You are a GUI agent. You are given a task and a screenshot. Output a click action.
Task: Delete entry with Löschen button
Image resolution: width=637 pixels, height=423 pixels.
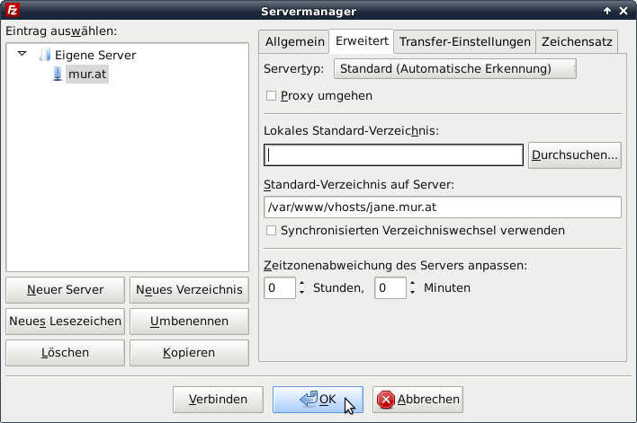click(65, 352)
